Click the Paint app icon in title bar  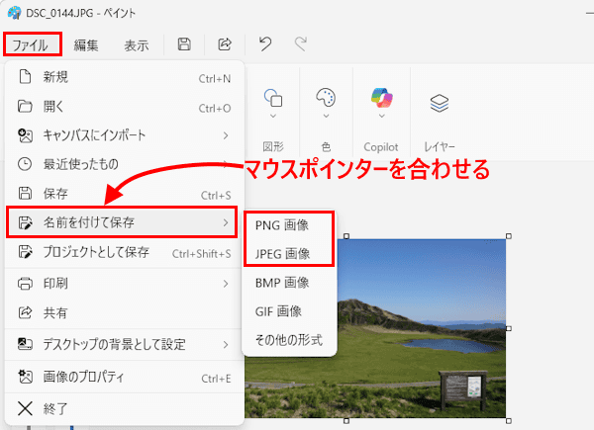(x=14, y=13)
